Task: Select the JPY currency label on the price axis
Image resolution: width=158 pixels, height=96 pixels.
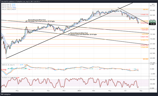Action: 153,5
